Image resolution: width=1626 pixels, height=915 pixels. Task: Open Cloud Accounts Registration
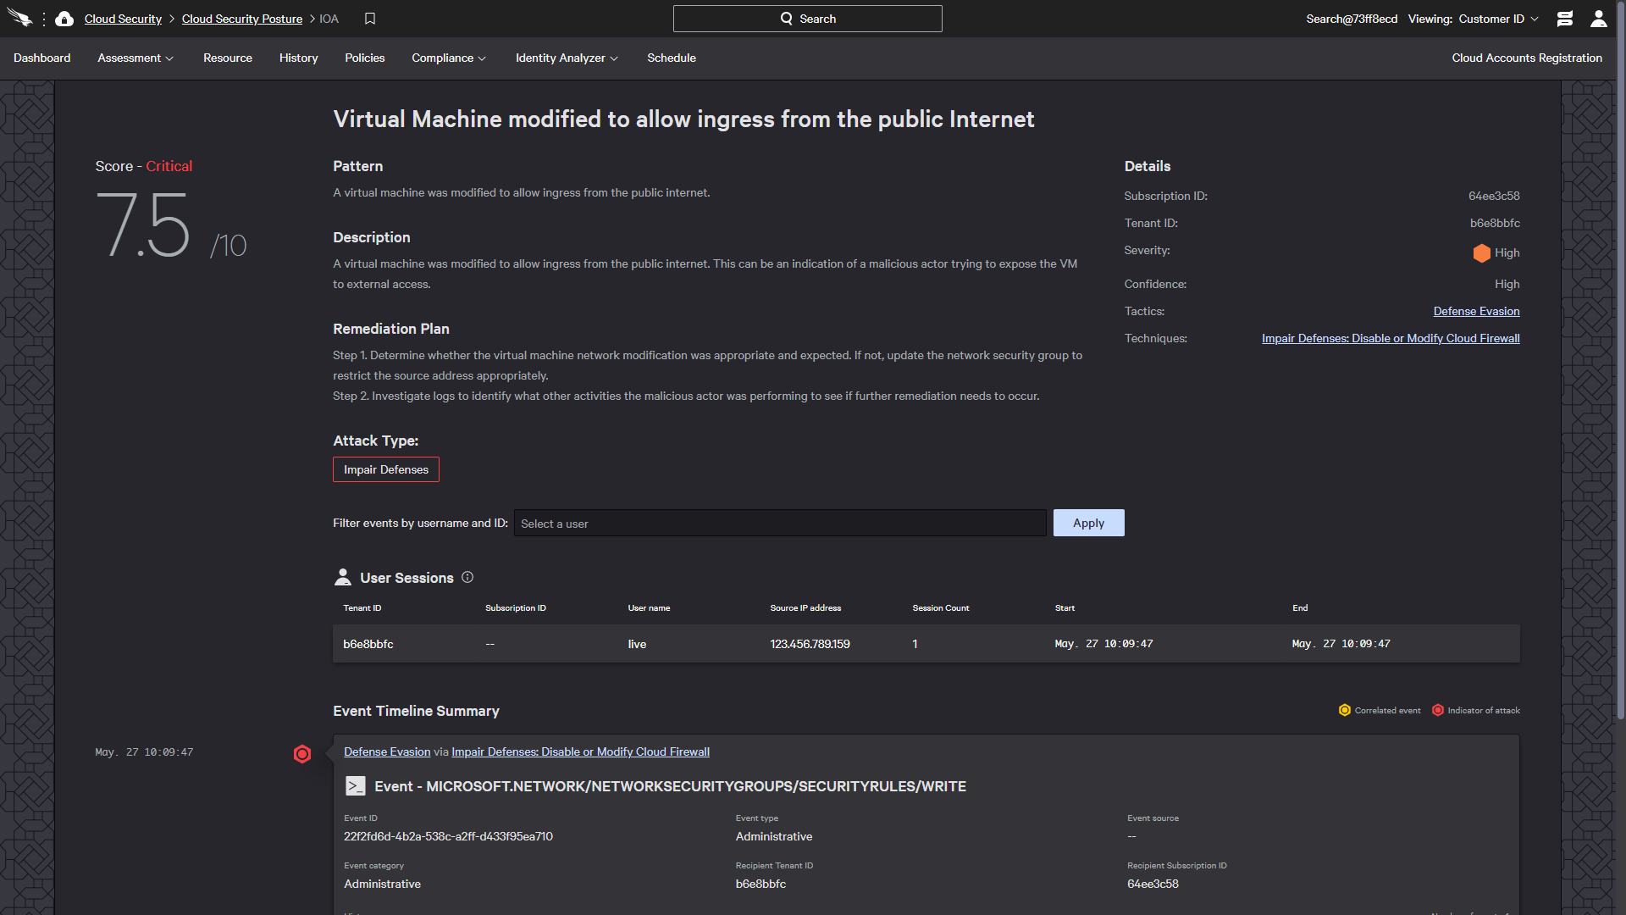1527,58
